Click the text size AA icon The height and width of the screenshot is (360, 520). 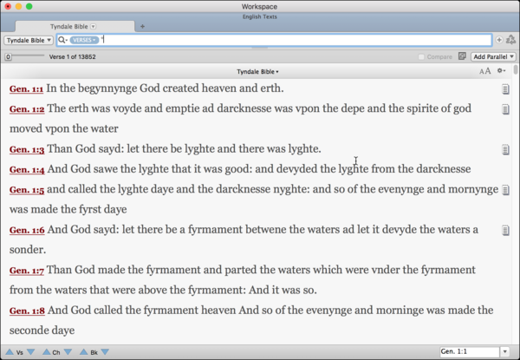pyautogui.click(x=484, y=71)
